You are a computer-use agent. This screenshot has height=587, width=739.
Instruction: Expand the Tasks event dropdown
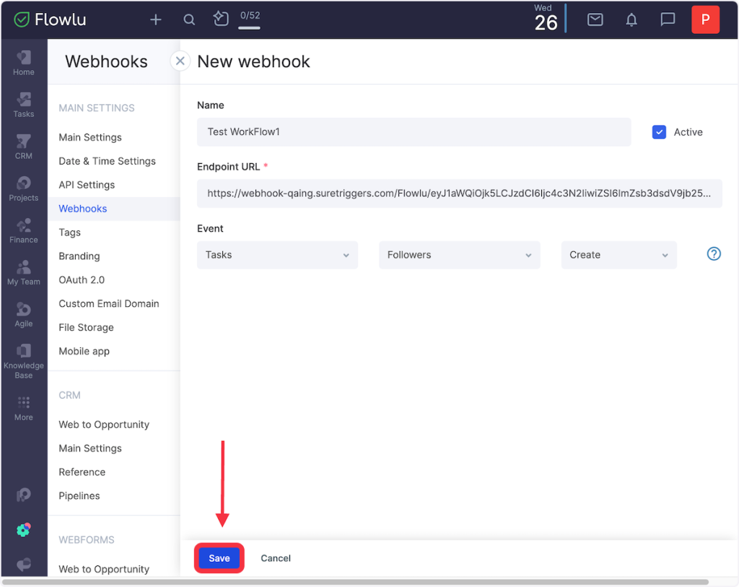click(x=277, y=255)
